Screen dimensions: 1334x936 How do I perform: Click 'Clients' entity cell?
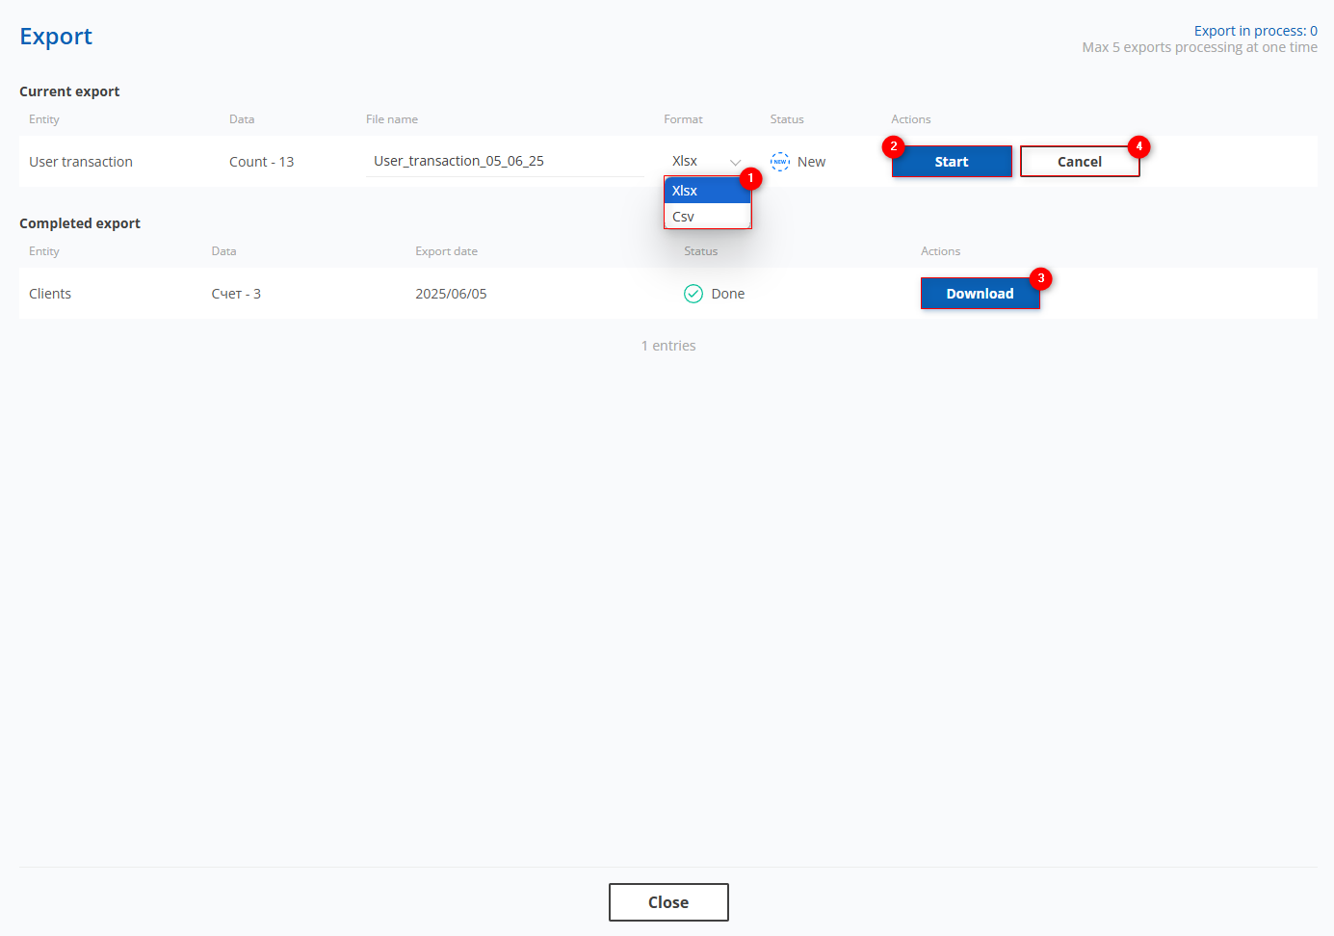coord(50,294)
